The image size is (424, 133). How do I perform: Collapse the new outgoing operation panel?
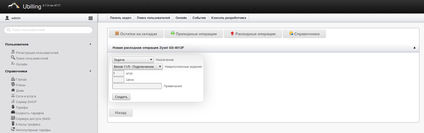[414, 48]
